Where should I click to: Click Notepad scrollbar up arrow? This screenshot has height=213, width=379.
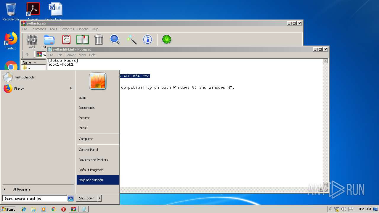click(x=326, y=61)
